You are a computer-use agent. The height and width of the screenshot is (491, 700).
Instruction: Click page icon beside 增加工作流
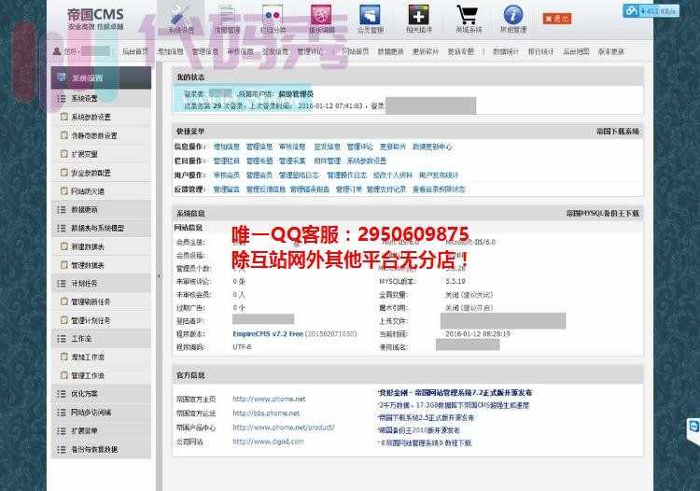click(64, 358)
